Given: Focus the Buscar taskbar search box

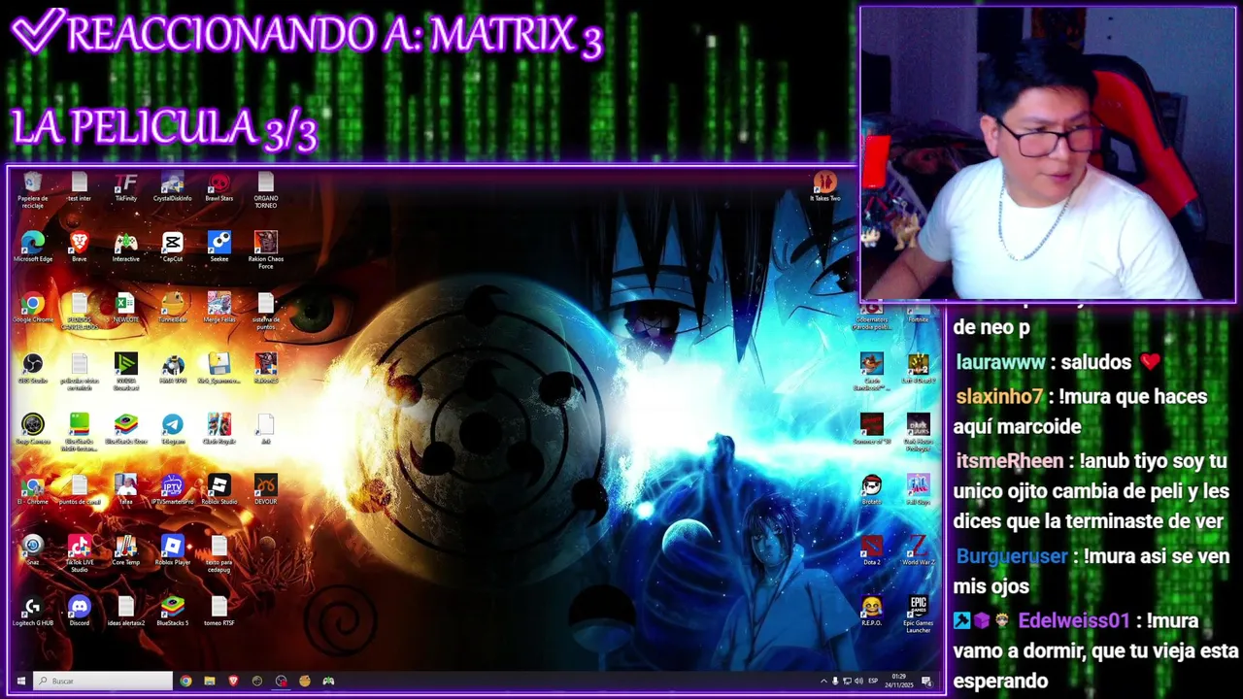Looking at the screenshot, I should [x=103, y=681].
